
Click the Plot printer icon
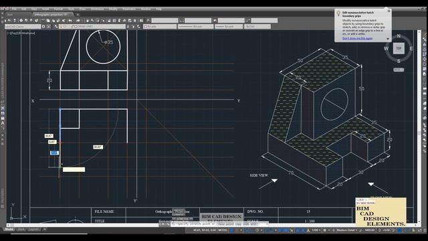[21, 21]
